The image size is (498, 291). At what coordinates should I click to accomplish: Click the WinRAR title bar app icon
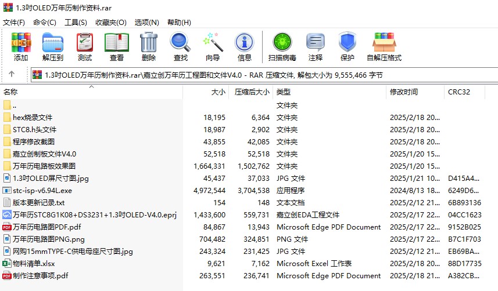pos(8,8)
